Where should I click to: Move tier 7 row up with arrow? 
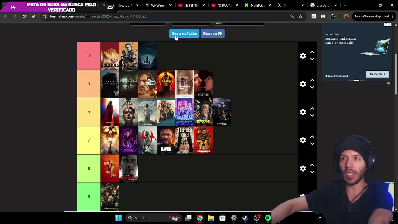312,137
